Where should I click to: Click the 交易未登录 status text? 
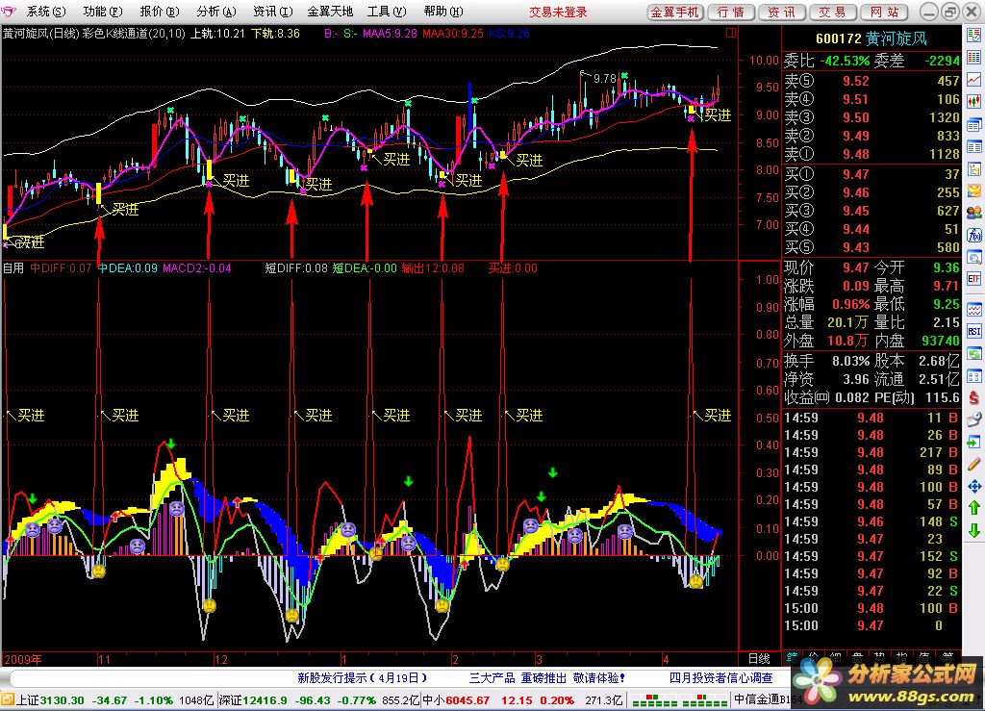coord(558,12)
